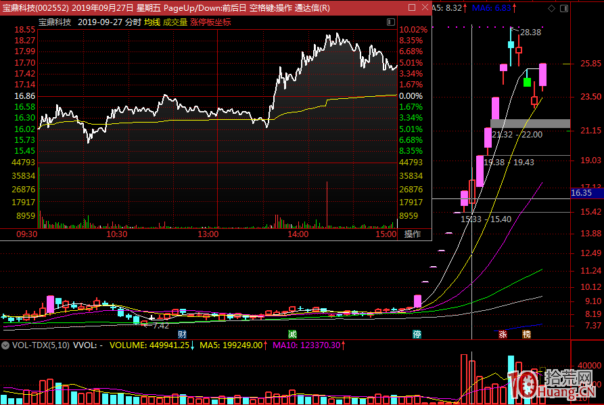Click the 涨 marker icon below the candles
This screenshot has width=604, height=405.
click(503, 334)
